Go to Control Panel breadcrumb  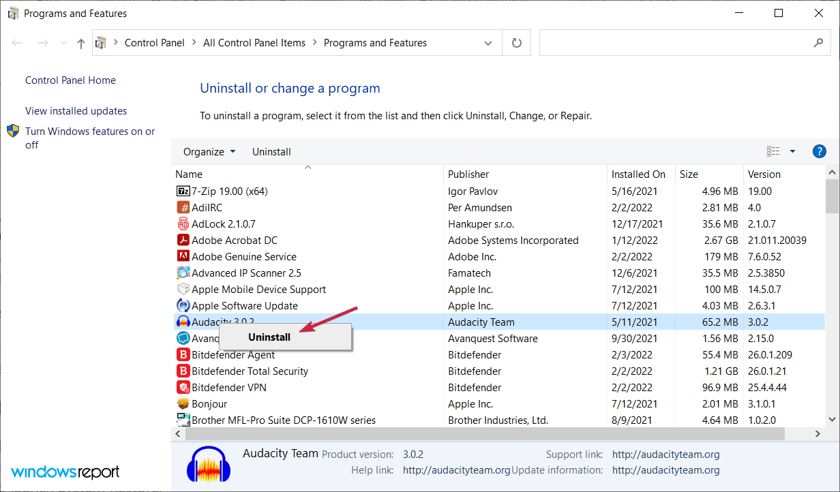[x=154, y=42]
